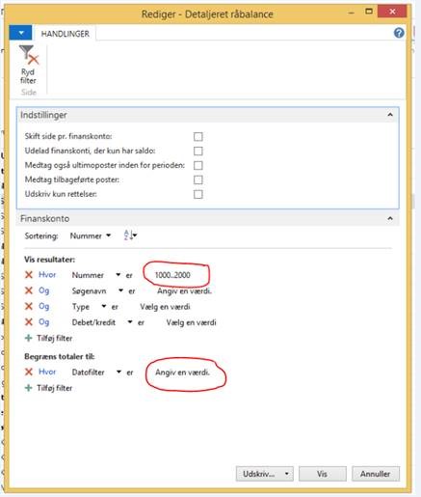The image size is (421, 497).
Task: Remove the Nummer filter row with red X
Action: tap(29, 275)
